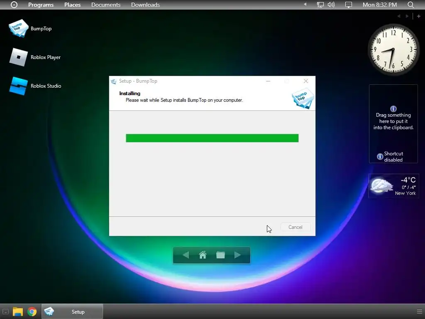
Task: Click the BumpTop logo in setup header
Action: [x=303, y=98]
